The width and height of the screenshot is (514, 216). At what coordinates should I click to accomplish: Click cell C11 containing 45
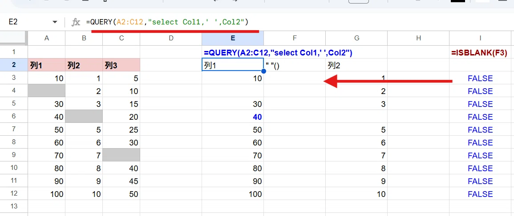(121, 181)
